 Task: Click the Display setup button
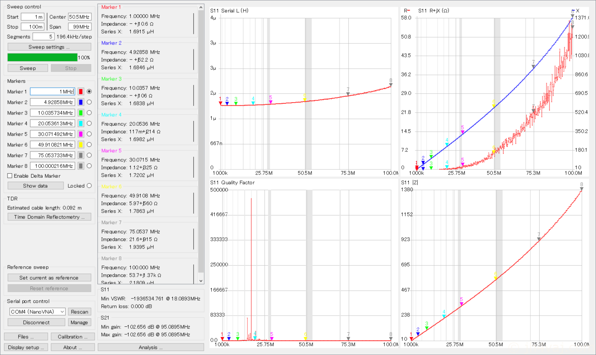click(26, 347)
